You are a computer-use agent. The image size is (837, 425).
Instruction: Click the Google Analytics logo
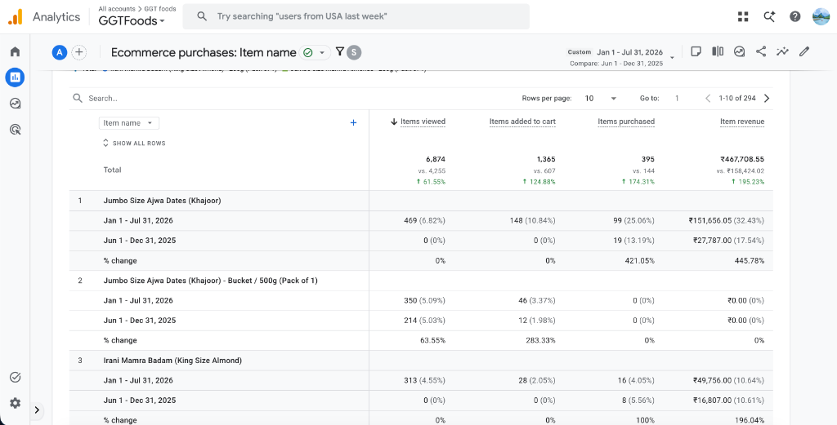tap(15, 17)
